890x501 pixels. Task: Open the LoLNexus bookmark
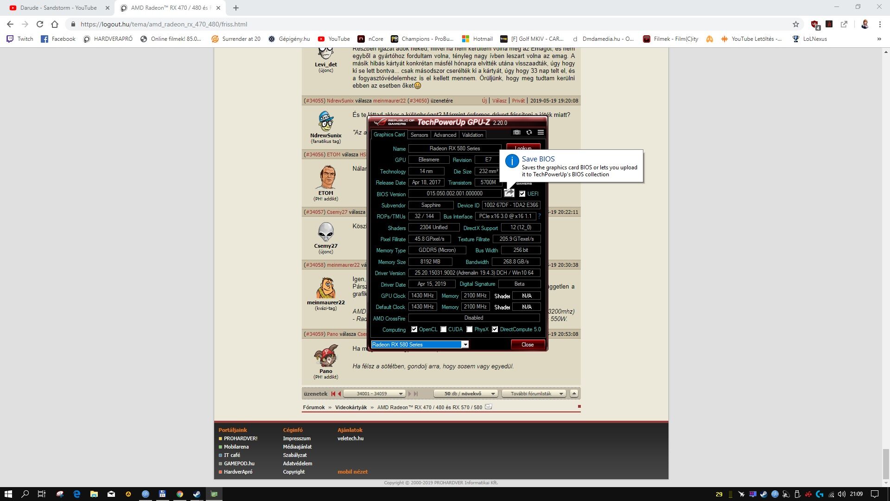pos(809,39)
